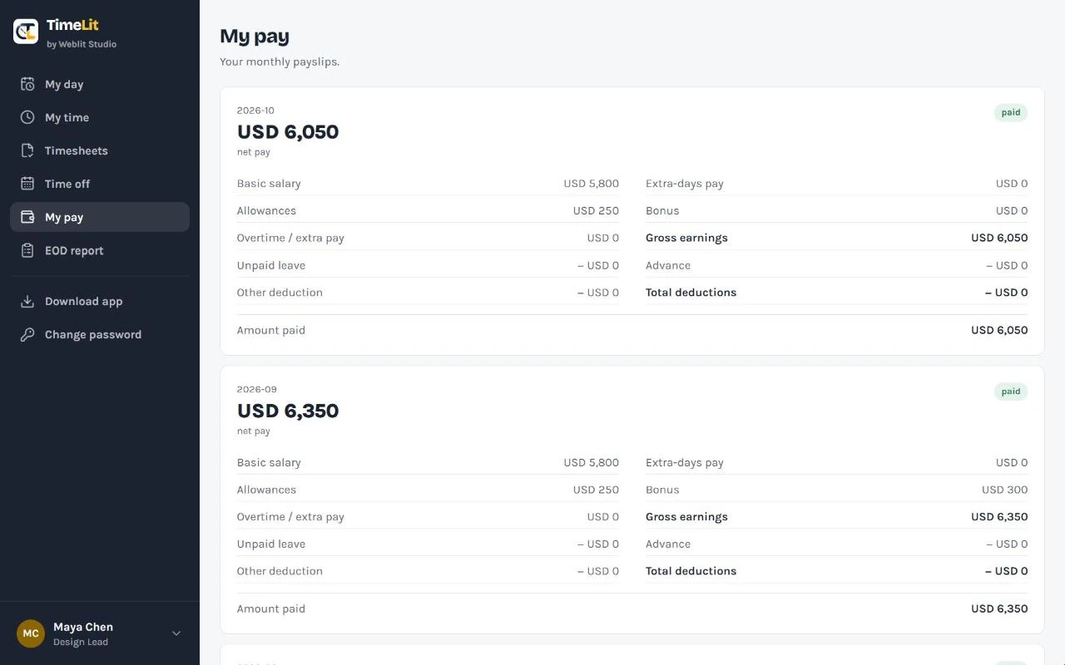The height and width of the screenshot is (665, 1065).
Task: Click the Timesheets document icon
Action: tap(27, 150)
